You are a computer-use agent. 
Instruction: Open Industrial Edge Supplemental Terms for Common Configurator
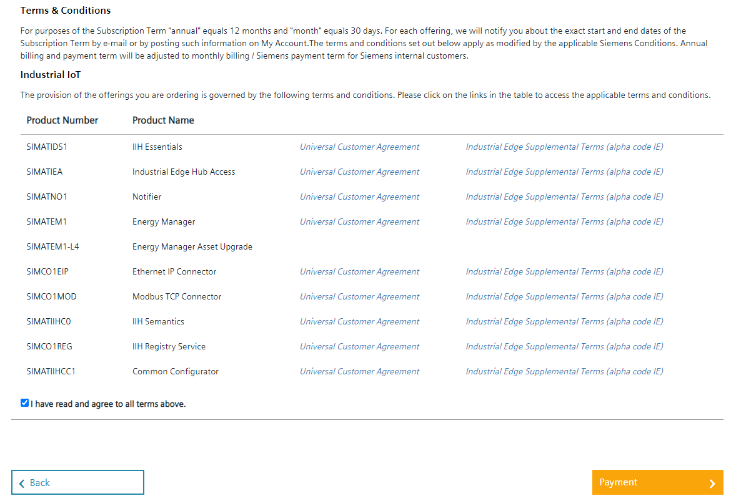coord(564,371)
